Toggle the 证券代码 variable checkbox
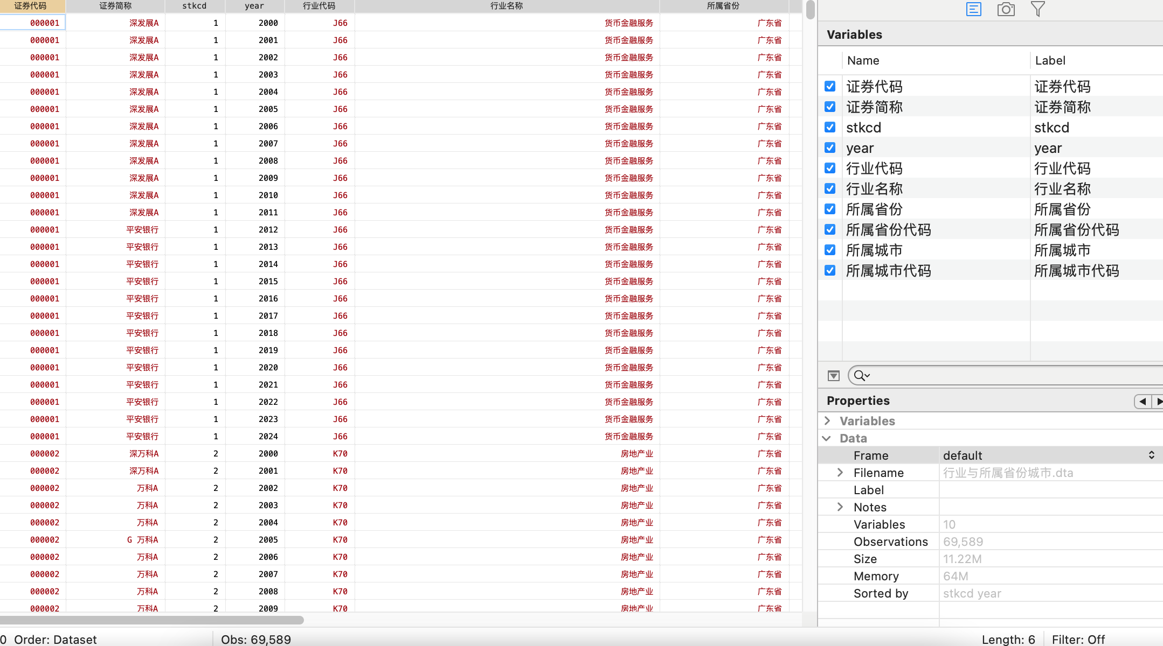Viewport: 1163px width, 646px height. click(x=830, y=87)
